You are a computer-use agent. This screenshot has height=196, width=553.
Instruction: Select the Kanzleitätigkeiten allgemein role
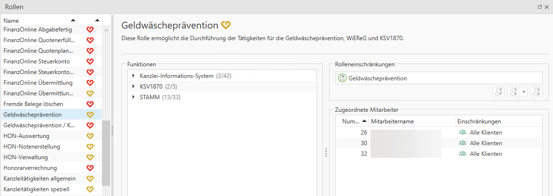[x=39, y=179]
